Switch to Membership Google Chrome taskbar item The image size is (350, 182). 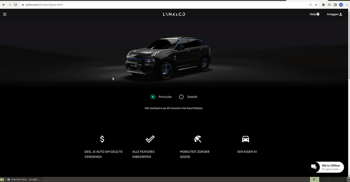point(24,179)
